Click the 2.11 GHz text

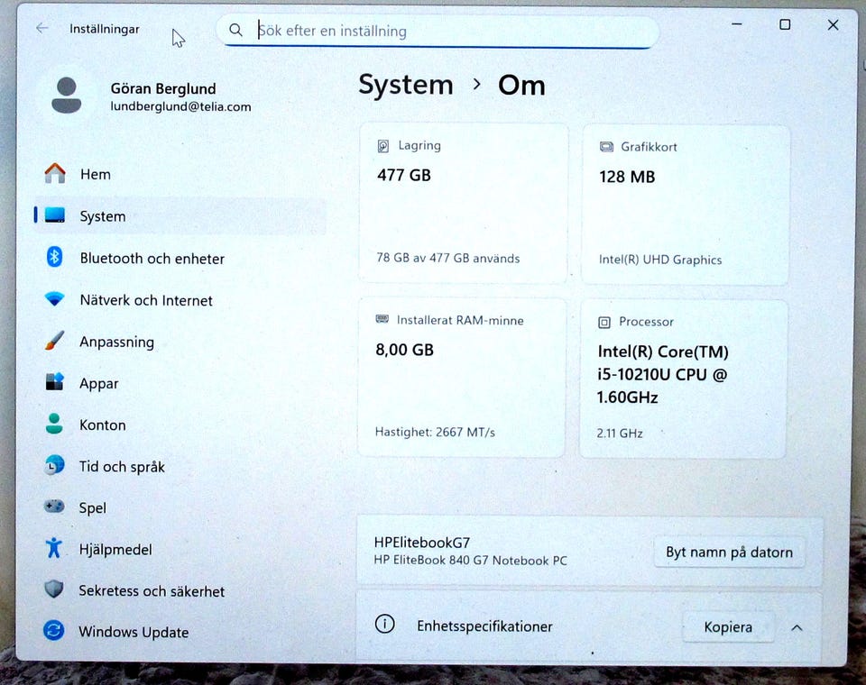pyautogui.click(x=620, y=434)
